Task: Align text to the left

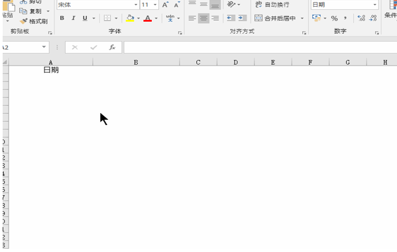Action: pyautogui.click(x=192, y=19)
